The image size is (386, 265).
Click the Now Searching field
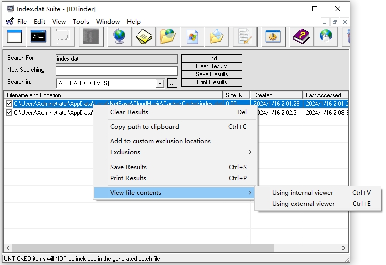pyautogui.click(x=116, y=71)
